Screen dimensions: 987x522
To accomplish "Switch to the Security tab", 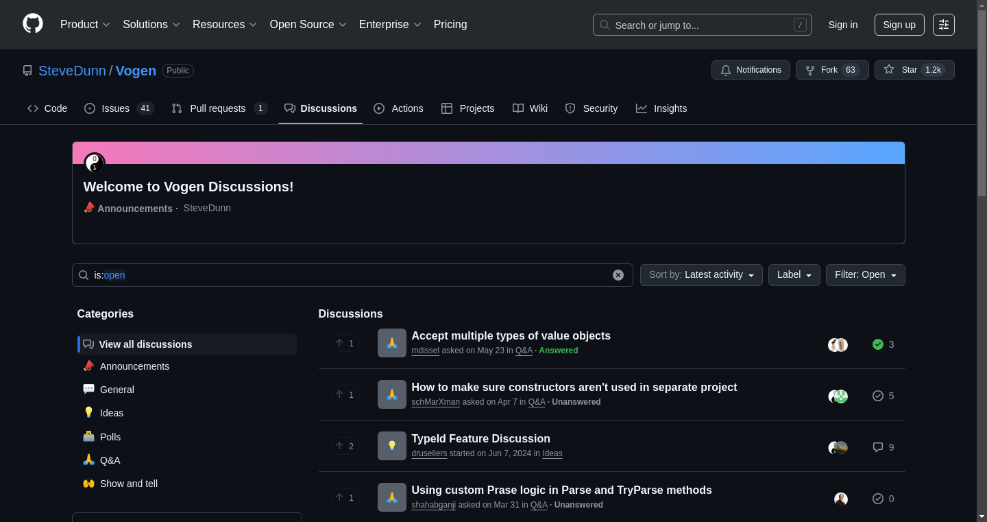I will pos(591,108).
